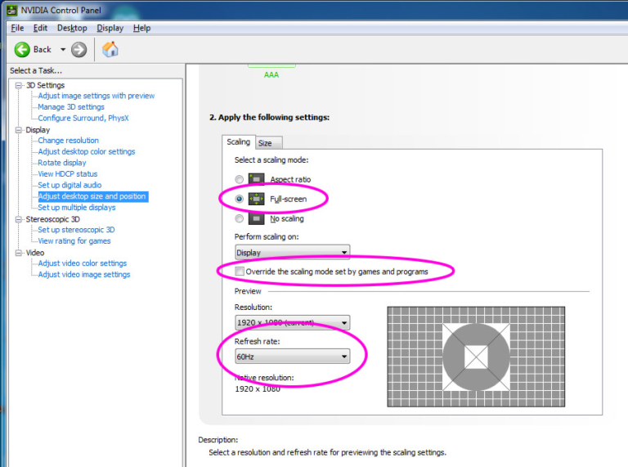Open Set up digital audio

click(x=70, y=185)
